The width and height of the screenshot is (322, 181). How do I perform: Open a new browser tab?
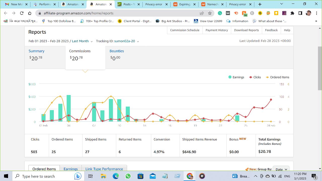pyautogui.click(x=260, y=4)
